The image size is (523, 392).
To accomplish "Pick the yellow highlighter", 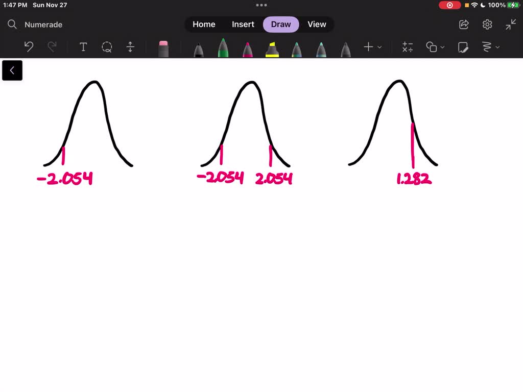I will (x=272, y=49).
